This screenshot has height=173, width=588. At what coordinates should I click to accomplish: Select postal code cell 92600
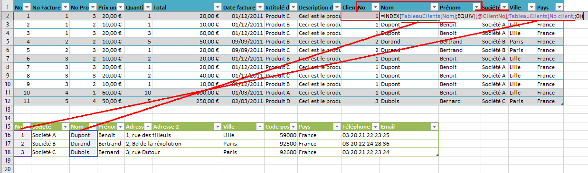tap(281, 152)
